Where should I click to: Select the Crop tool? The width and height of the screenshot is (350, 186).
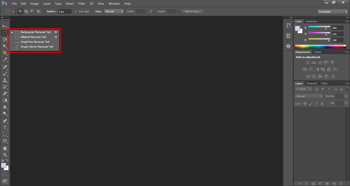pos(5,53)
